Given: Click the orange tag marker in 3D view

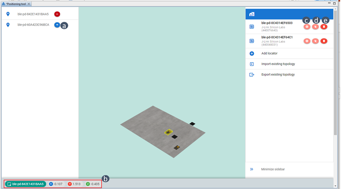Looking at the screenshot, I should (177, 148).
